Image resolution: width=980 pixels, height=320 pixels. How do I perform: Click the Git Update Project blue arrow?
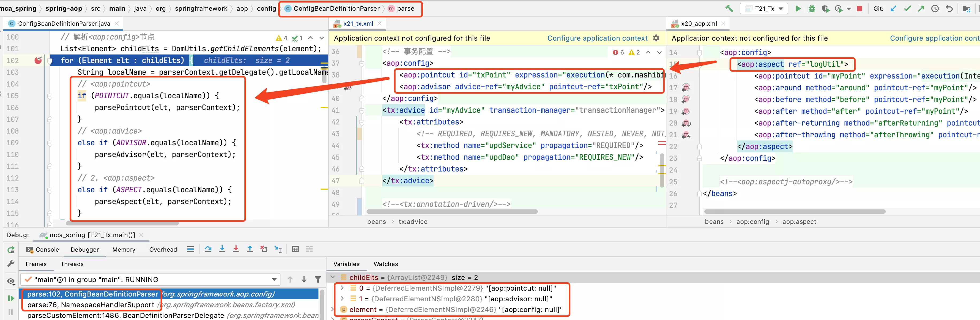pyautogui.click(x=893, y=8)
